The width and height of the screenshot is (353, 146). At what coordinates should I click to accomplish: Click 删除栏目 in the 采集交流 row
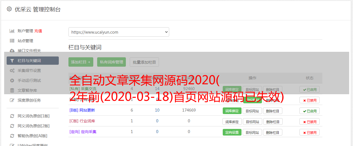pyautogui.click(x=273, y=89)
